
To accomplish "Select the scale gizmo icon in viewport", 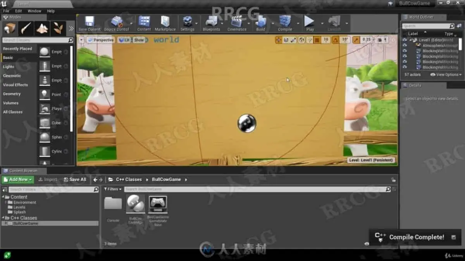I will (x=293, y=40).
